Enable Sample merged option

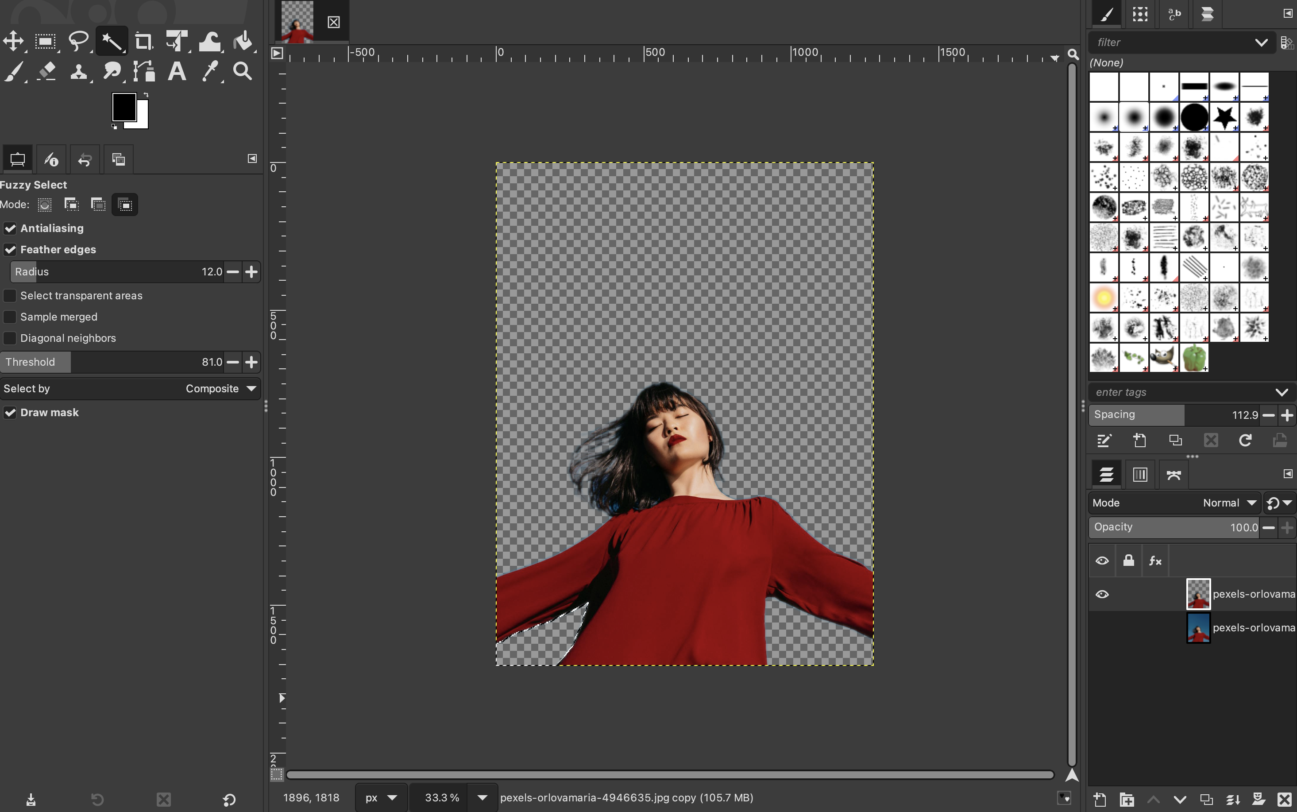pyautogui.click(x=10, y=317)
